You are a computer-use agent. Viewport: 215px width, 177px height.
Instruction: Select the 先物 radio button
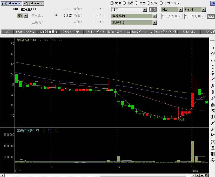coord(149,3)
